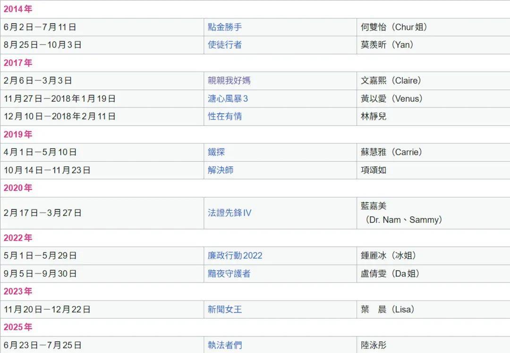The width and height of the screenshot is (510, 353).
Task: Click the 2025年 year heading
Action: (x=18, y=327)
